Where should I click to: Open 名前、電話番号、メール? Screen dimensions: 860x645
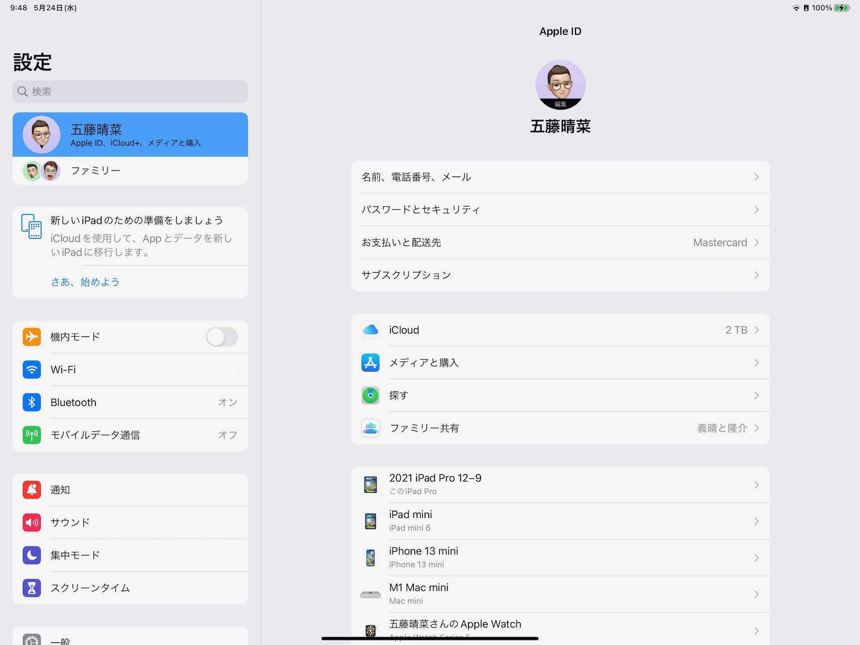560,177
